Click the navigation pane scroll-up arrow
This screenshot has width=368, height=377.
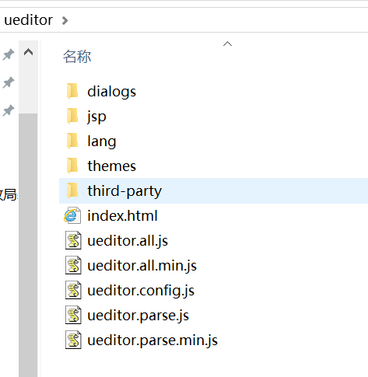(28, 52)
